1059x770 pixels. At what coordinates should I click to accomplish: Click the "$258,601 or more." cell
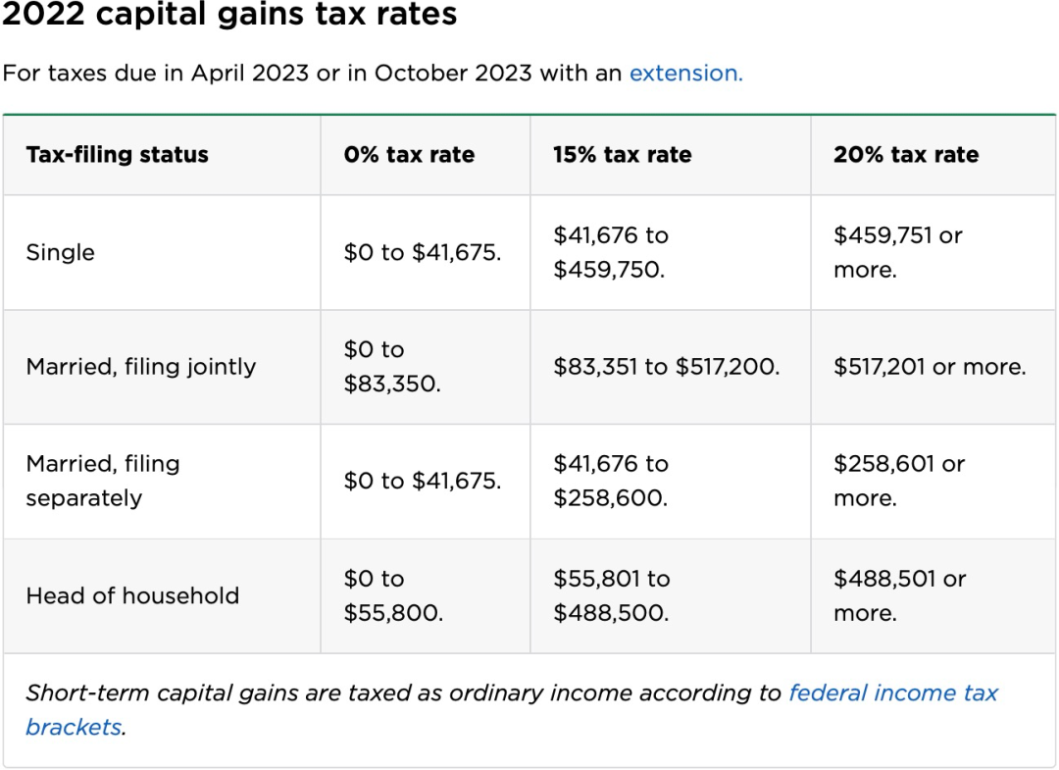[899, 481]
